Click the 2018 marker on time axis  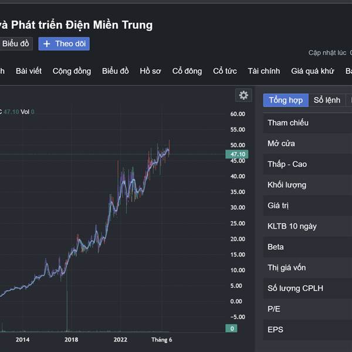pos(71,340)
